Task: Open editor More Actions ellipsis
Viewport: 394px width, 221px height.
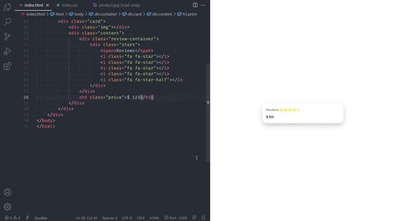Action: [x=203, y=5]
